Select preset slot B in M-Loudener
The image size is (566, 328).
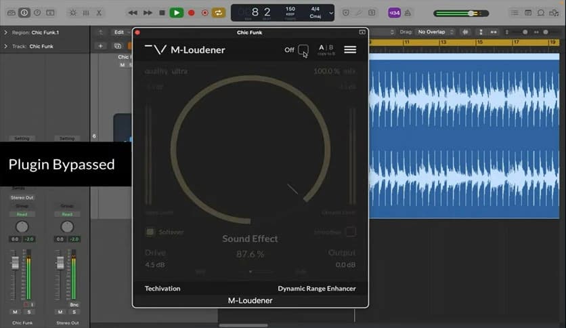tap(331, 47)
